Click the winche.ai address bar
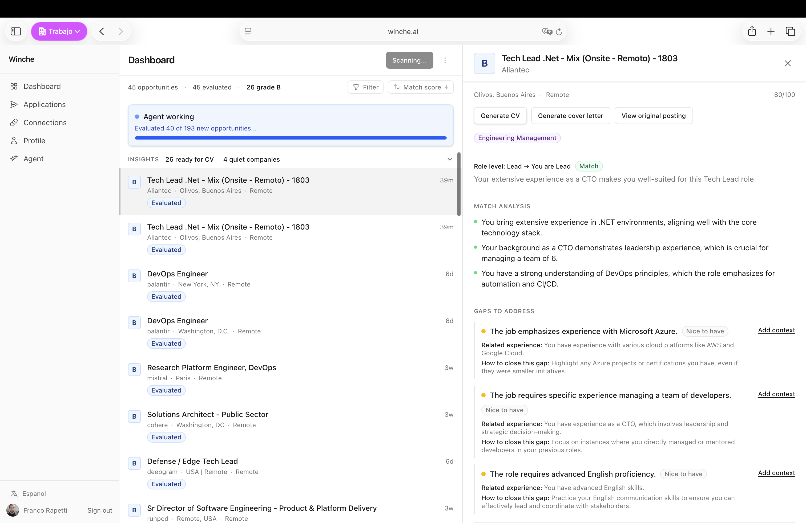This screenshot has height=523, width=806. 403,31
